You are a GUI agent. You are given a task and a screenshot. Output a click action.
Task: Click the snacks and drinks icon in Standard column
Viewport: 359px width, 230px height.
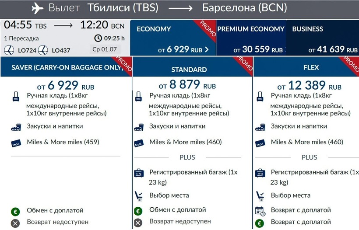(x=138, y=127)
